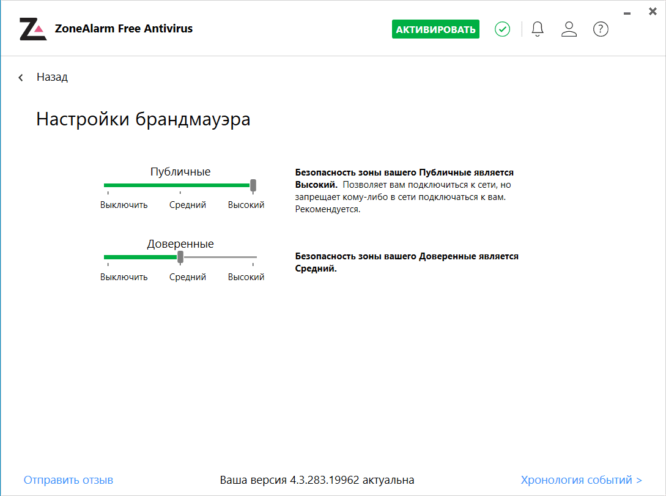
Task: Open Хронология событий event timeline
Action: coord(581,480)
